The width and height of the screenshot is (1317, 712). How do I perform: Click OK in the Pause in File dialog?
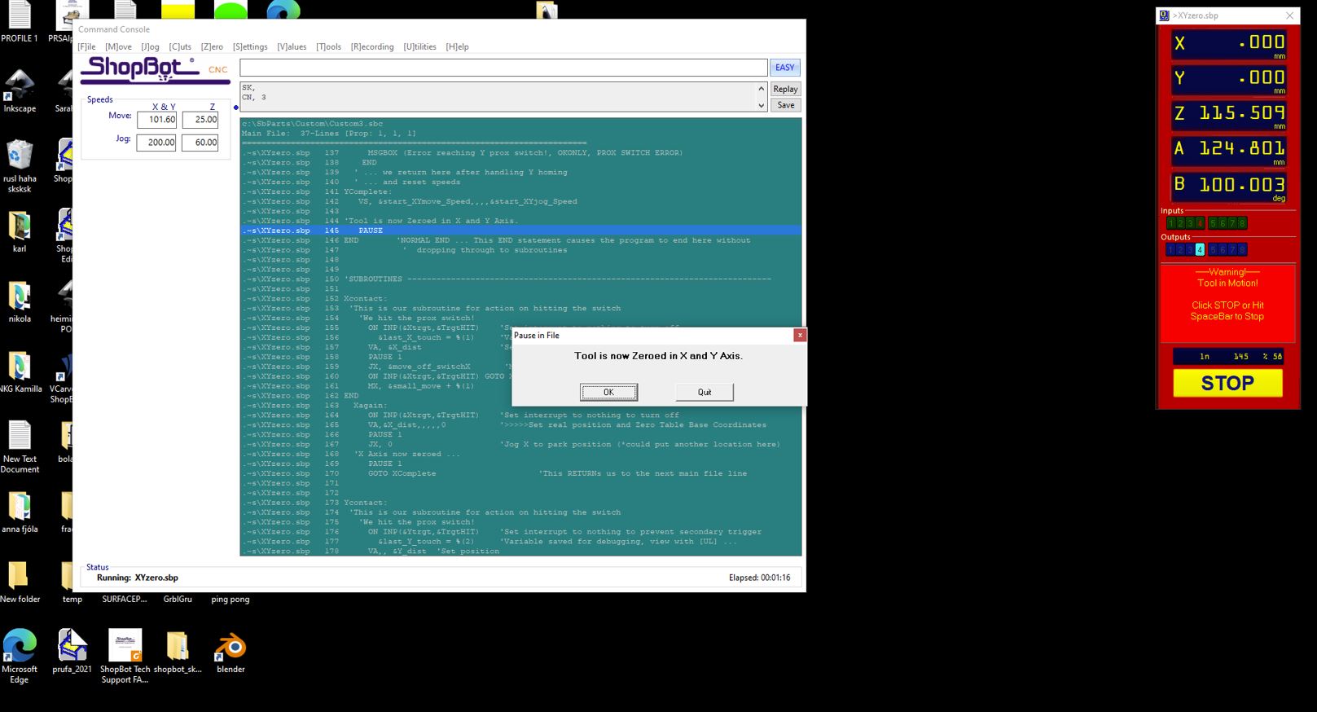(x=608, y=393)
